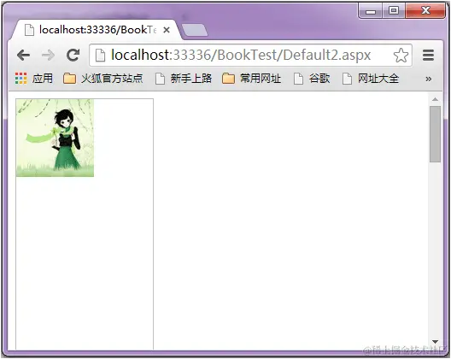This screenshot has height=359, width=451.
Task: Close the browser window
Action: pos(425,10)
